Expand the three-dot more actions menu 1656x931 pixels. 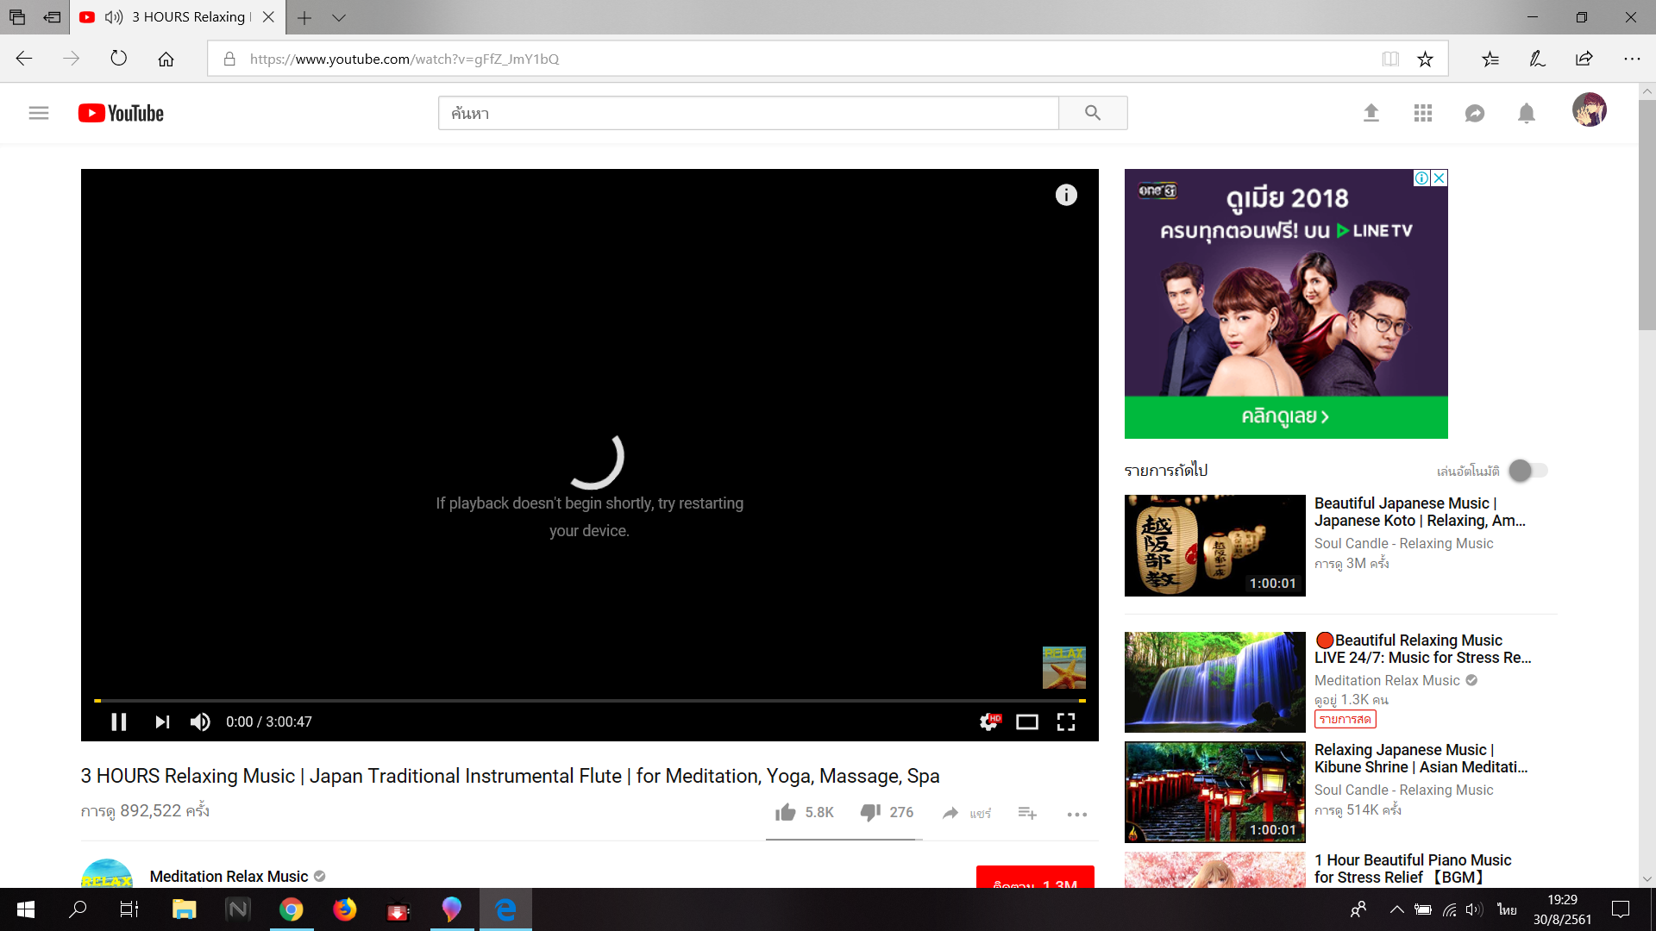[1076, 814]
